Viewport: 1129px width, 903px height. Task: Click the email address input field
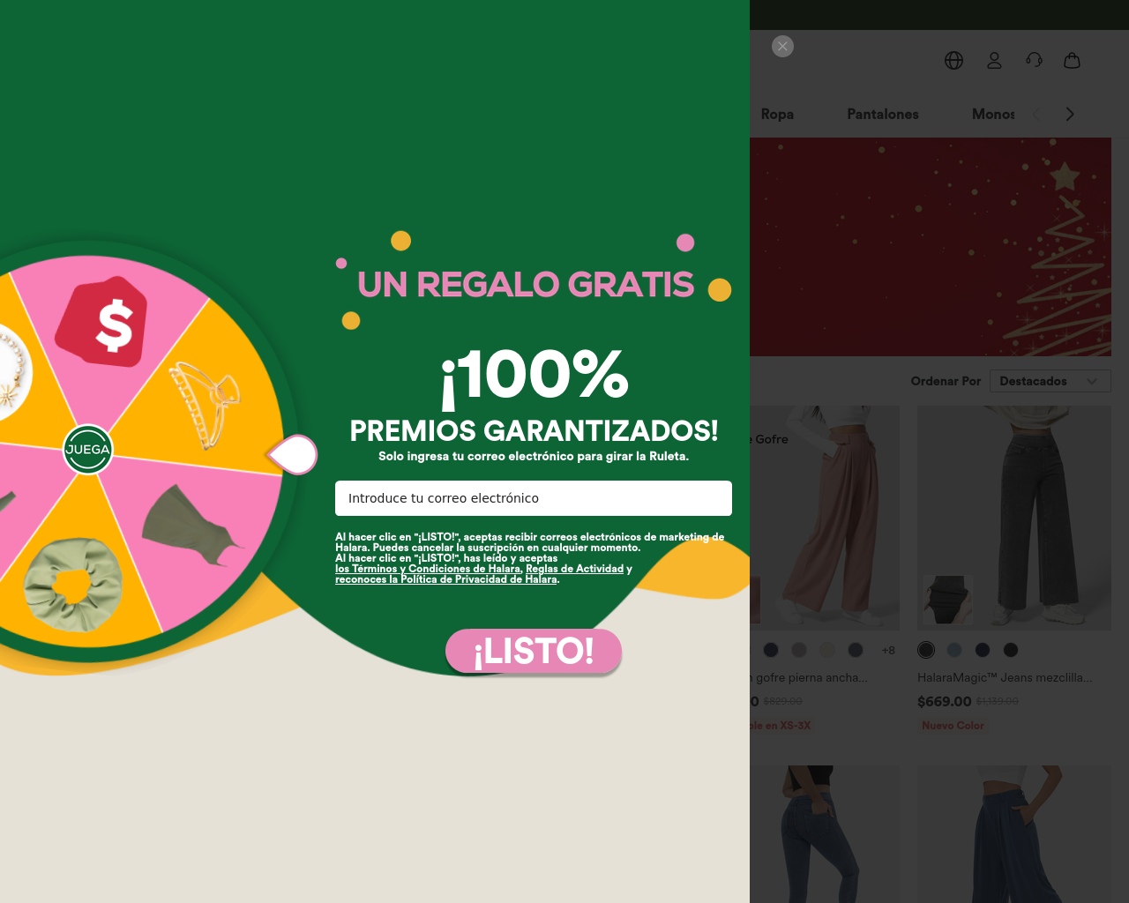534,498
